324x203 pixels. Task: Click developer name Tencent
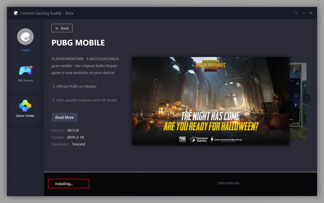78,144
